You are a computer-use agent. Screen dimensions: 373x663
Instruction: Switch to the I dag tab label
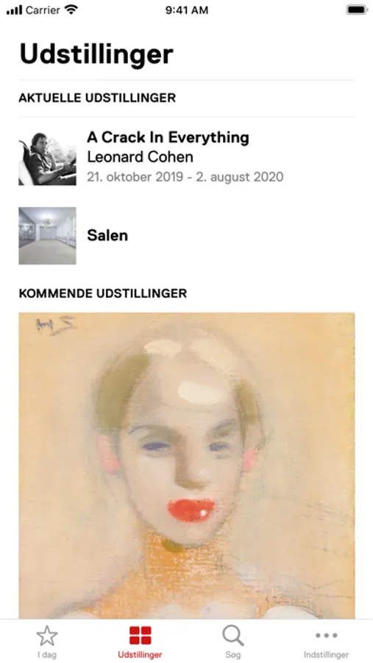47,655
